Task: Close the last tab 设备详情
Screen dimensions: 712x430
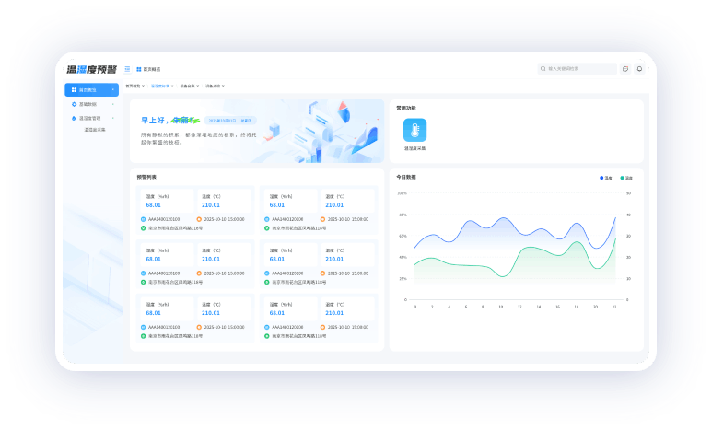Action: click(225, 86)
